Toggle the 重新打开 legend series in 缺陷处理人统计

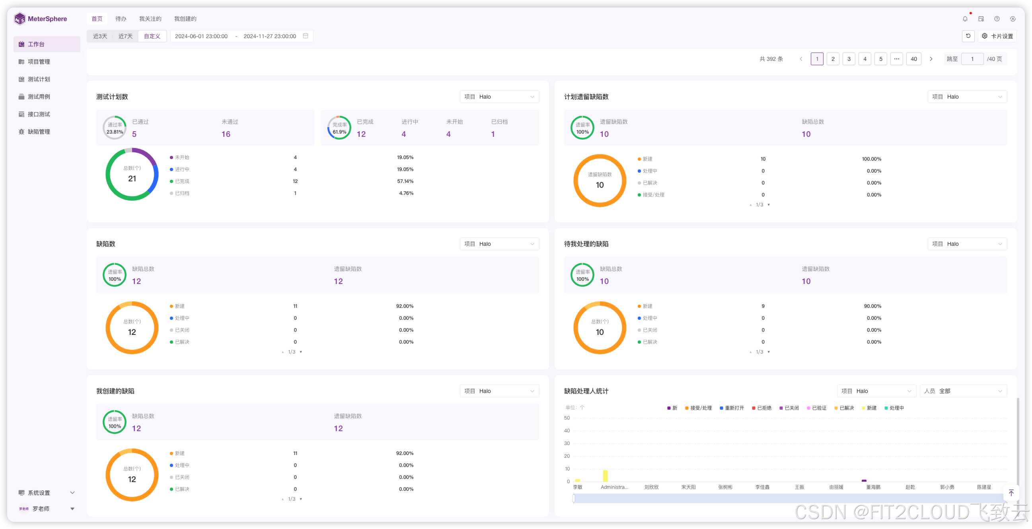732,408
